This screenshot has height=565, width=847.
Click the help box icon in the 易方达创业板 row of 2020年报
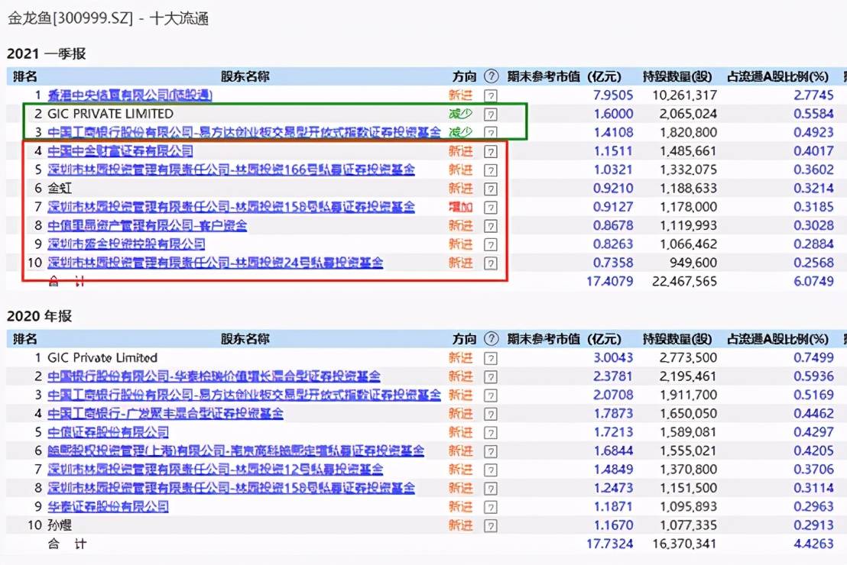[491, 395]
